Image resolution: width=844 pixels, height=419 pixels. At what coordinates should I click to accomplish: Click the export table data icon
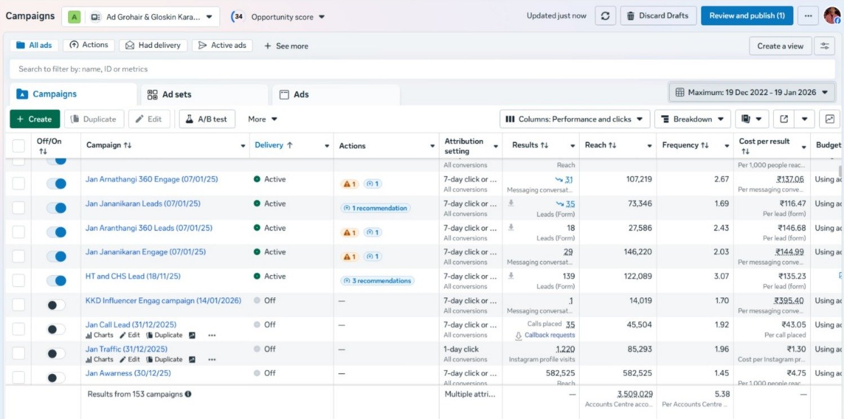click(784, 119)
